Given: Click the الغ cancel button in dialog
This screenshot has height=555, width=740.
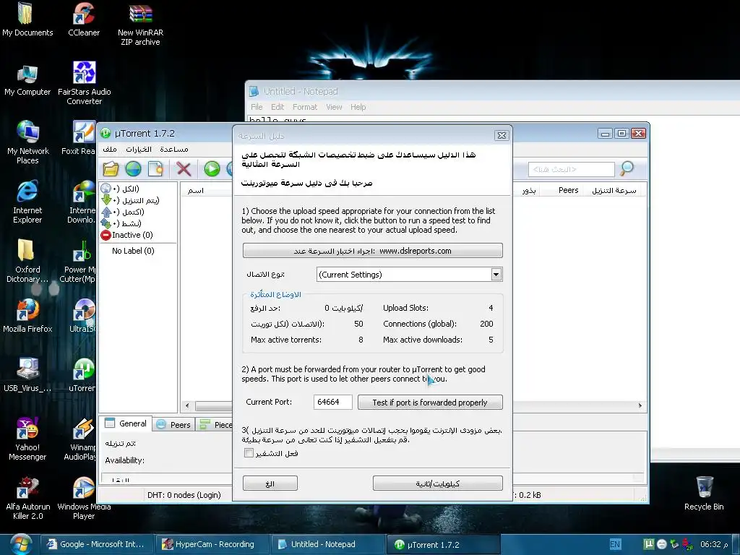Looking at the screenshot, I should (x=270, y=483).
